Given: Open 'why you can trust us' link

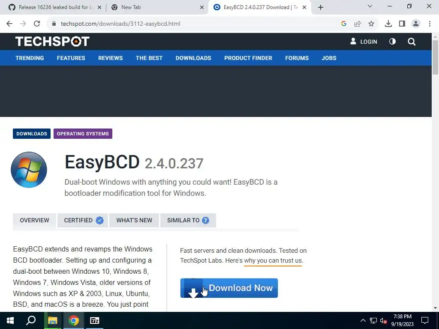Looking at the screenshot, I should 273,260.
